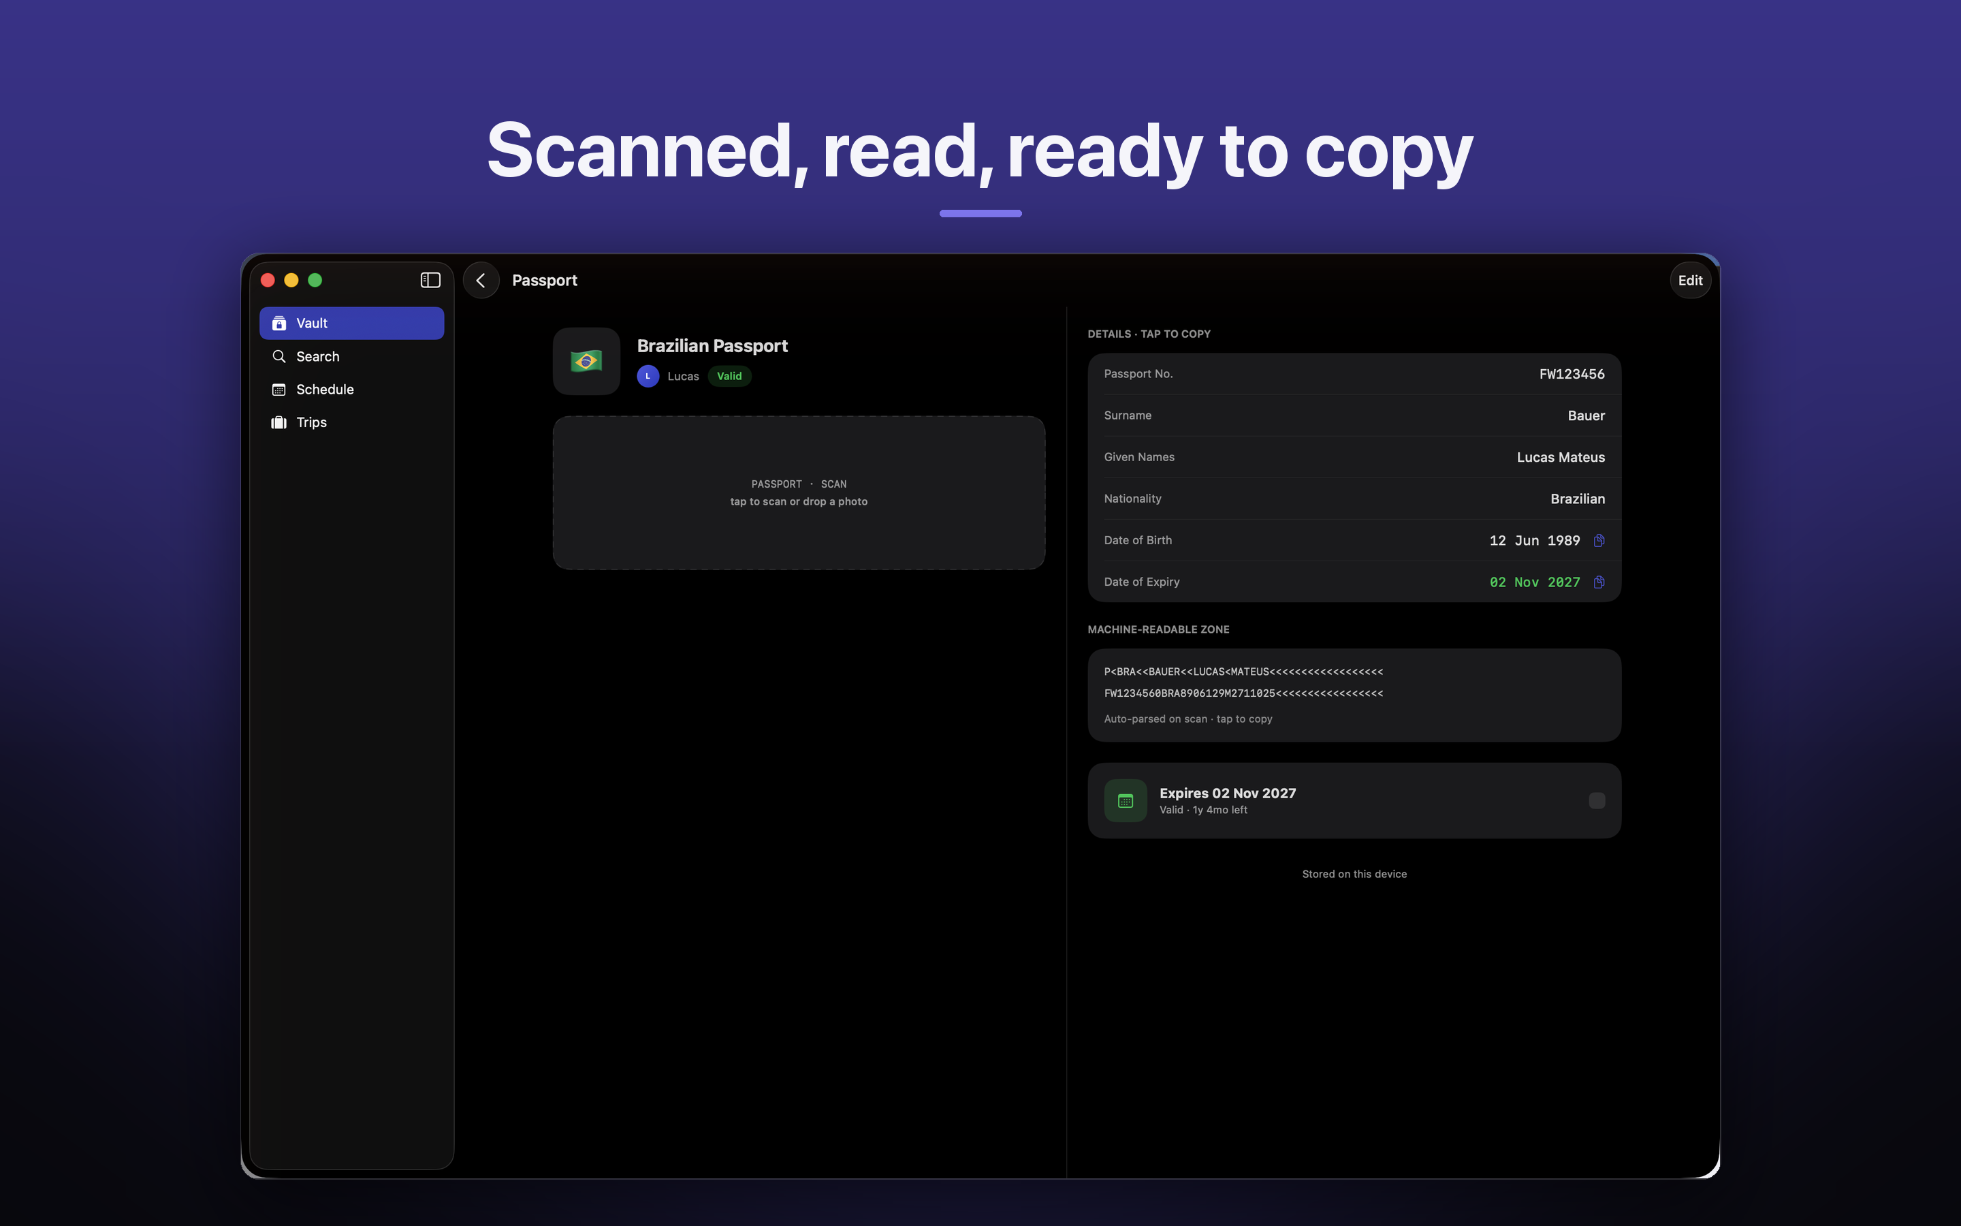The width and height of the screenshot is (1961, 1226).
Task: Copy the Nationality Brazilian row
Action: pyautogui.click(x=1354, y=499)
